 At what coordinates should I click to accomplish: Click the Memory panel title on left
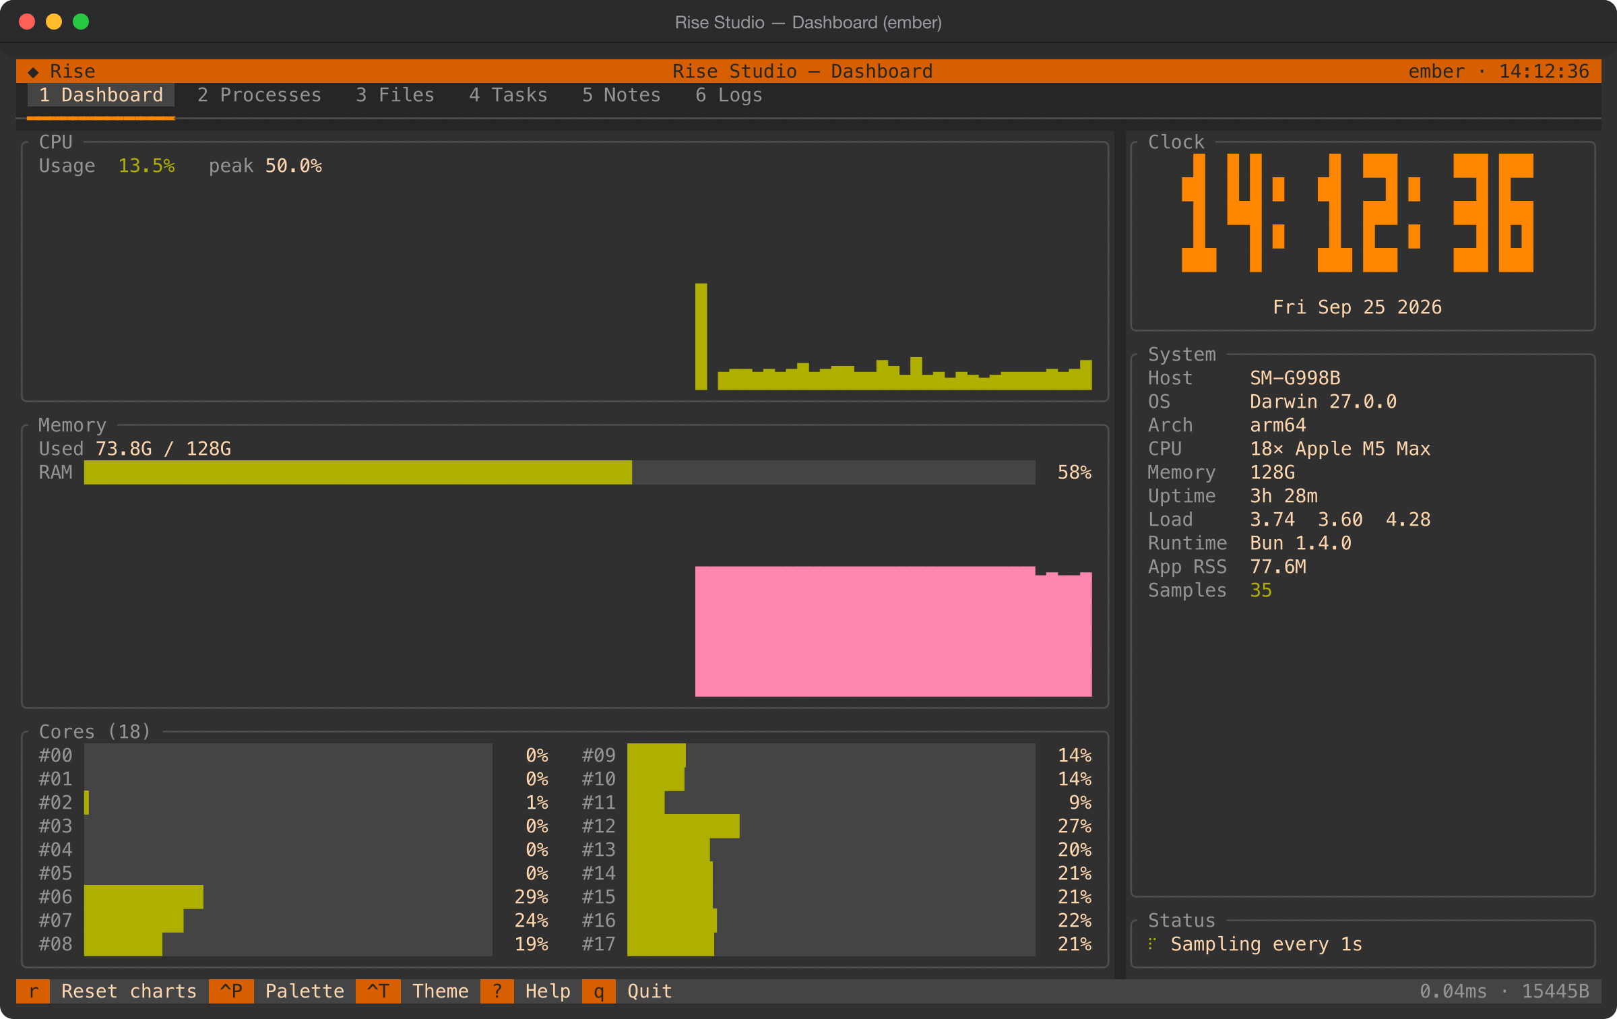[72, 425]
